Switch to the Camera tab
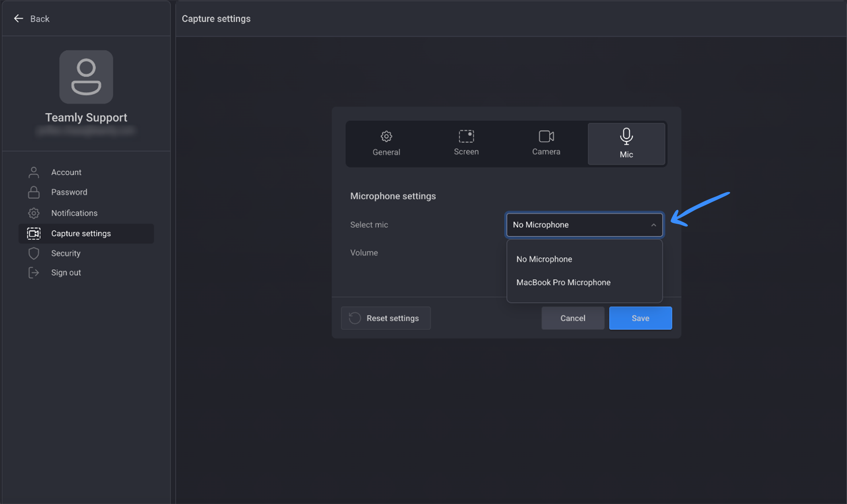This screenshot has width=847, height=504. (x=546, y=144)
